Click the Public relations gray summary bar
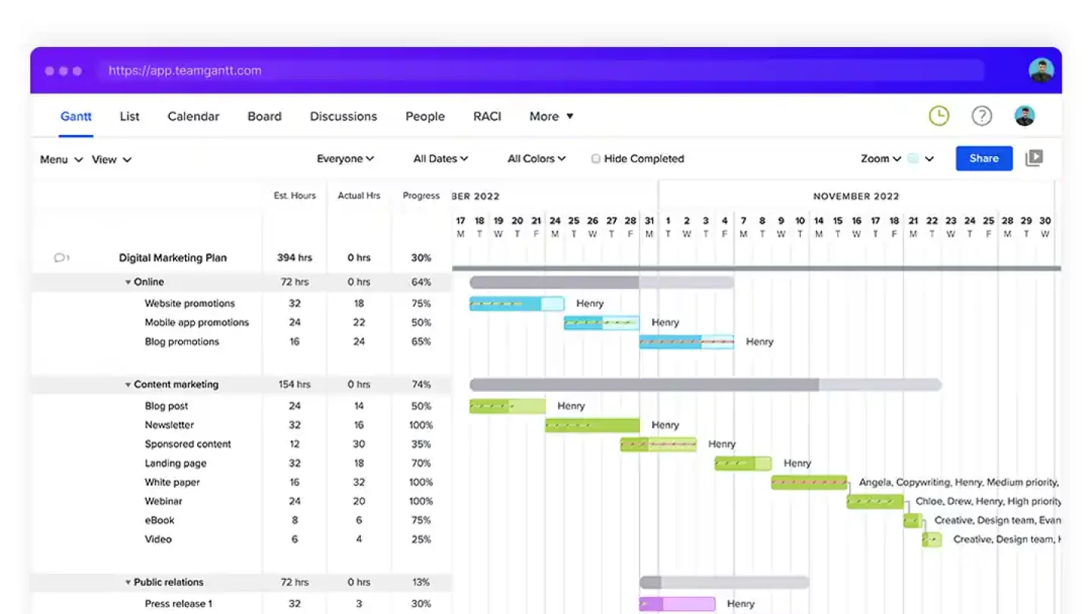The image size is (1092, 614). click(x=724, y=582)
